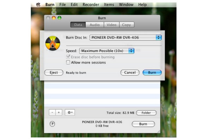The width and height of the screenshot is (212, 139).
Task: Click the green zoom window button
Action: [x=59, y=18]
